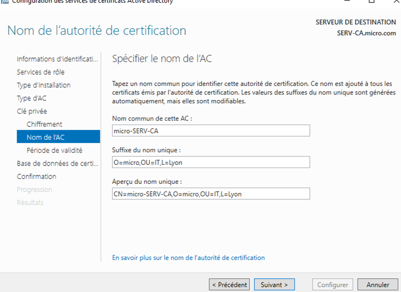The height and width of the screenshot is (292, 401).
Task: Click the Nom de l'autorité de certification heading
Action: click(x=97, y=31)
